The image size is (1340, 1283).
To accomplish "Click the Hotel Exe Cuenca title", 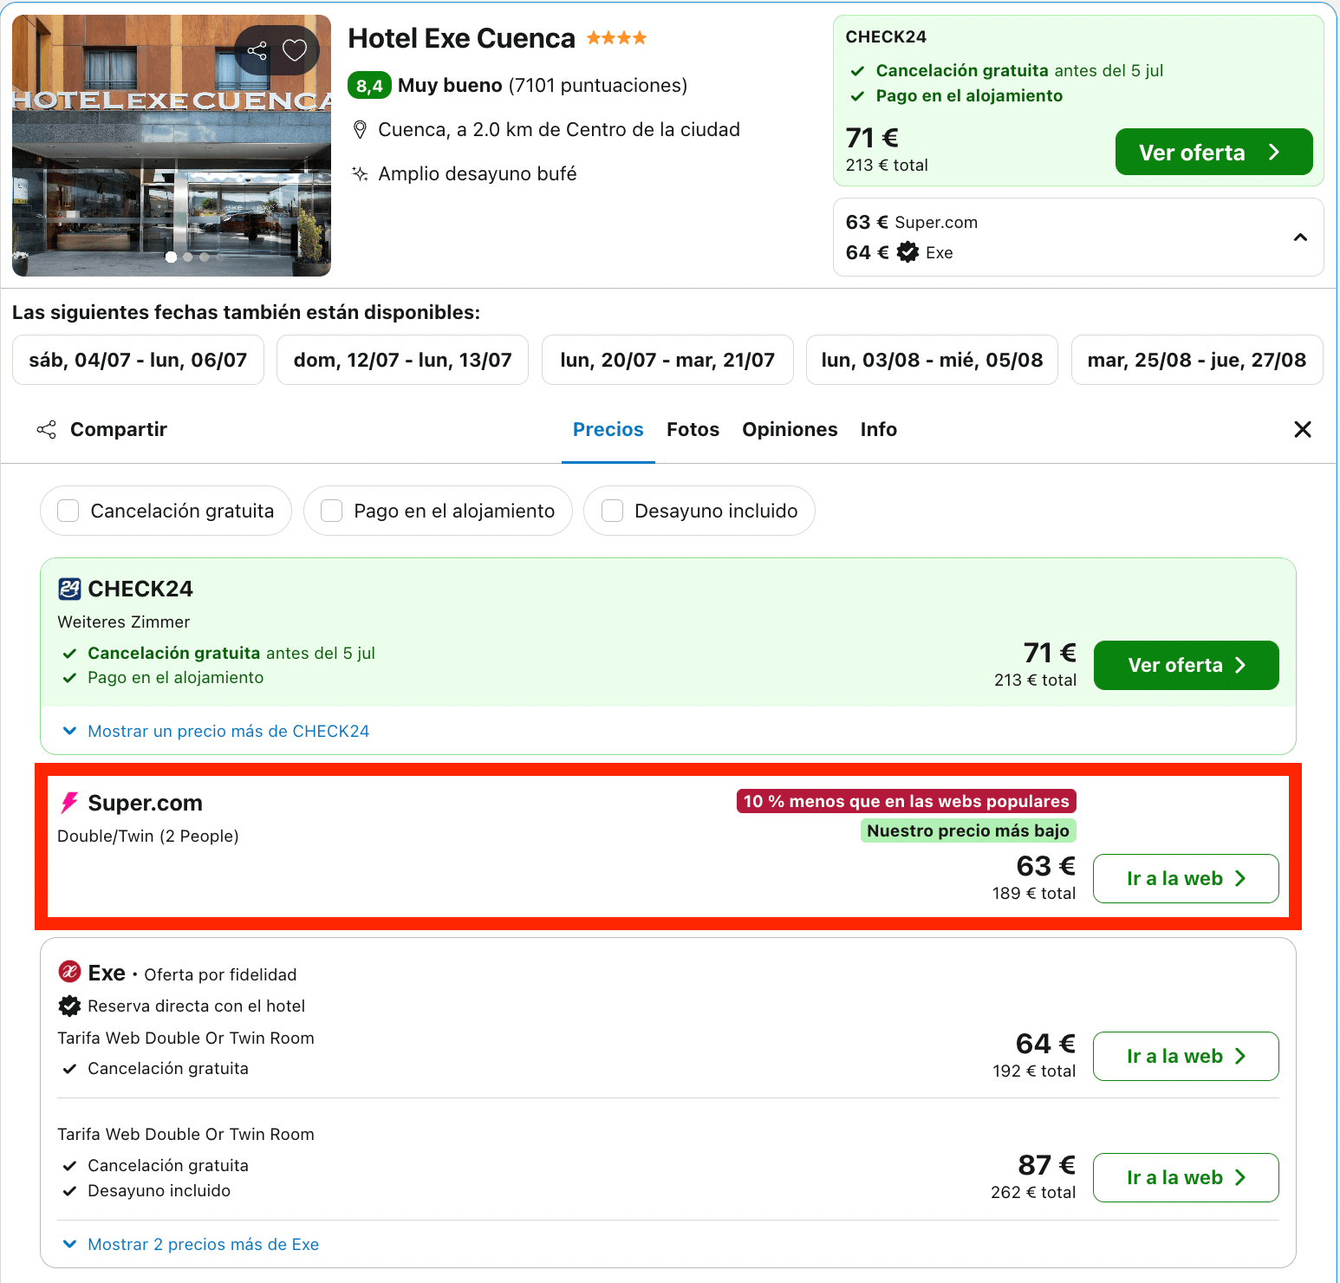I will (461, 38).
